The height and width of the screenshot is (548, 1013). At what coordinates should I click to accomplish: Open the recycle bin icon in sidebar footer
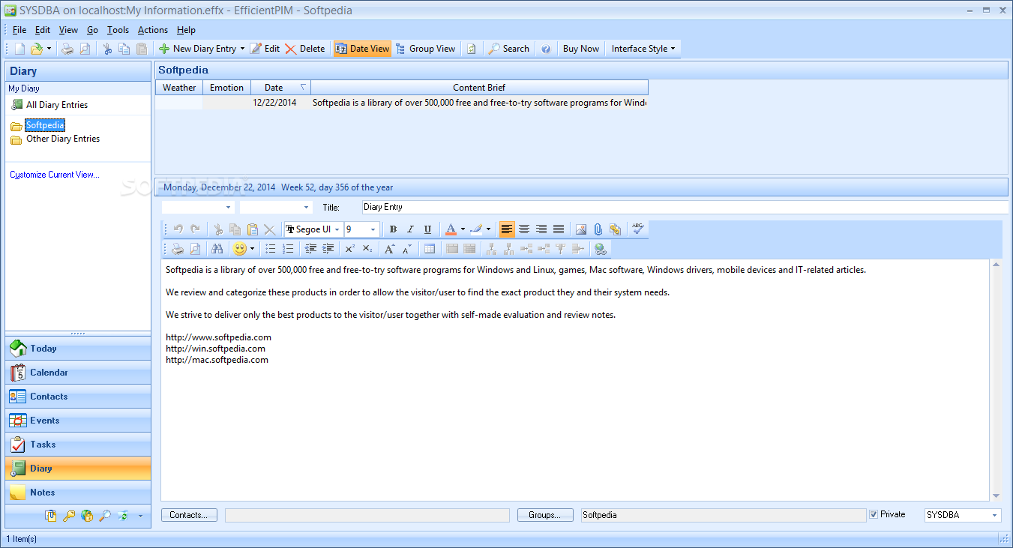[123, 516]
